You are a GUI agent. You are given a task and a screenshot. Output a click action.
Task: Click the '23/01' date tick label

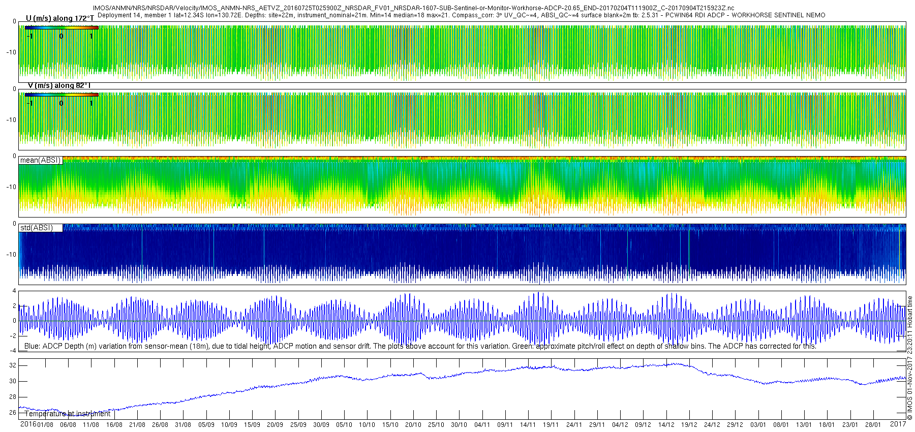pyautogui.click(x=850, y=425)
